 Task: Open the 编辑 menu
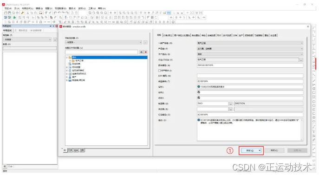[39, 8]
